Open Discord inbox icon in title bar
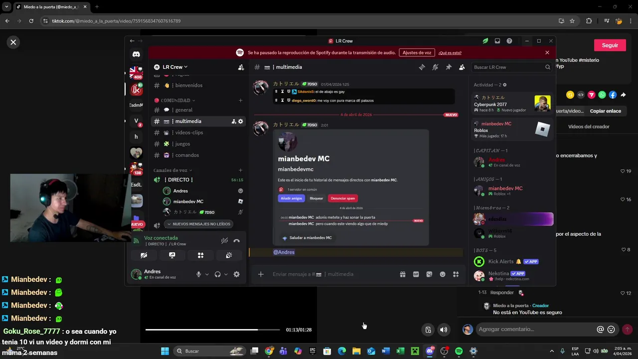This screenshot has height=359, width=638. 497,41
